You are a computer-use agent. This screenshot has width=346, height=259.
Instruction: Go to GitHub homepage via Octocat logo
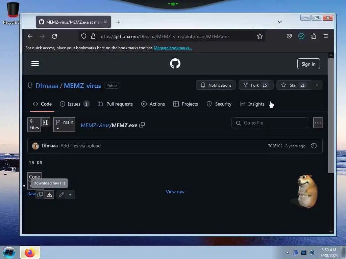pos(175,63)
